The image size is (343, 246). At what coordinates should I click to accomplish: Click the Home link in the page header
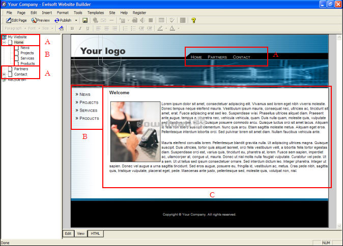[196, 57]
